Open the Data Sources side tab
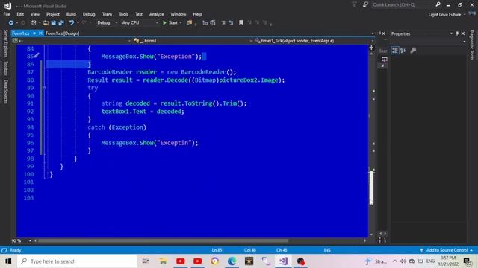This screenshot has height=268, width=478. (5, 92)
